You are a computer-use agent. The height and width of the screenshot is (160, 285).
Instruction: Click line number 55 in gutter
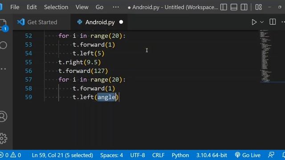click(28, 62)
